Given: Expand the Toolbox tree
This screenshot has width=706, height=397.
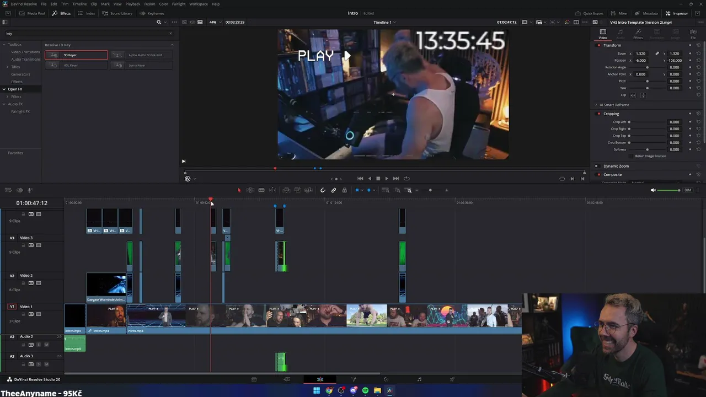Looking at the screenshot, I should pyautogui.click(x=4, y=45).
